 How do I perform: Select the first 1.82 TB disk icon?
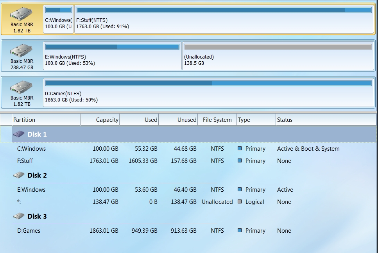pyautogui.click(x=21, y=14)
